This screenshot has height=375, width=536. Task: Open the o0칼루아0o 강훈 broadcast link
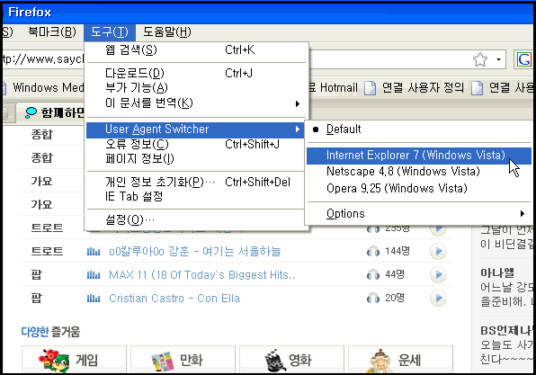[195, 252]
